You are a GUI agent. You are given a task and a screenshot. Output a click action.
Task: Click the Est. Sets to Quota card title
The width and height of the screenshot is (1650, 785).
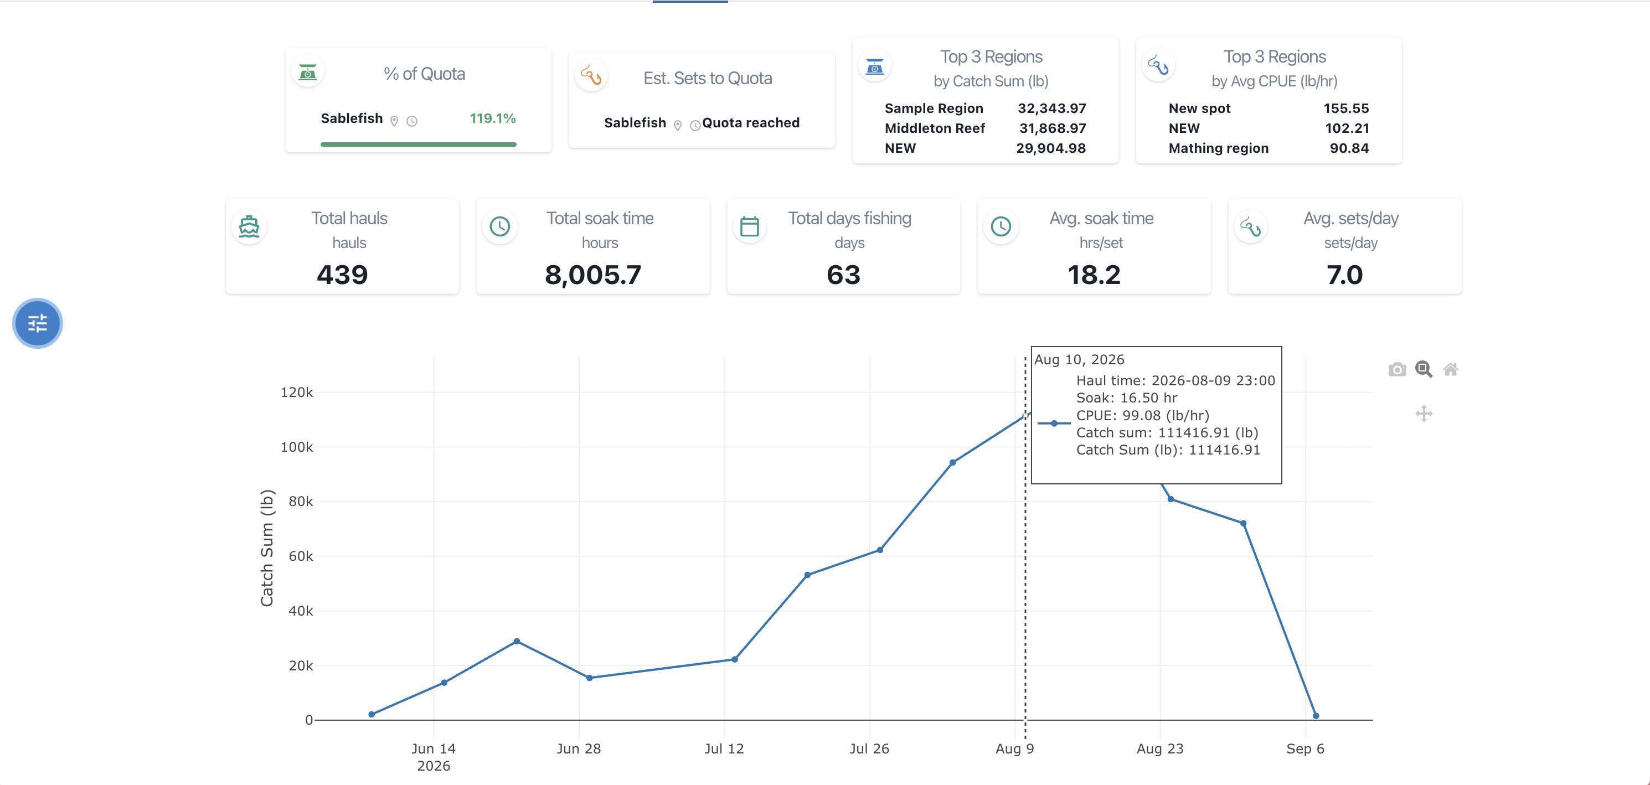click(708, 78)
